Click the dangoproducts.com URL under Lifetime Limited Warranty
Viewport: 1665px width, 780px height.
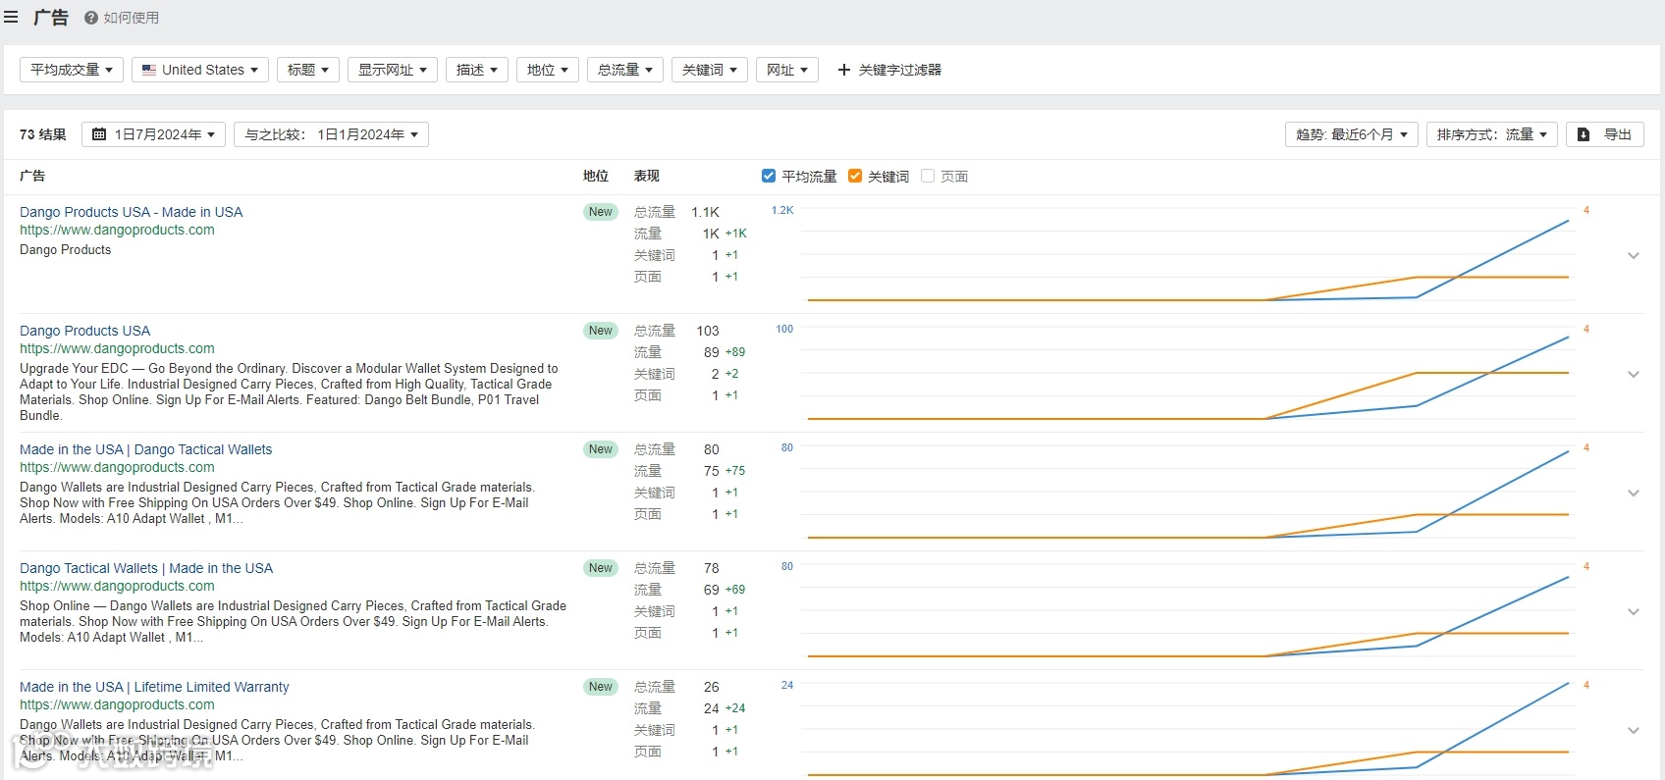(x=117, y=704)
